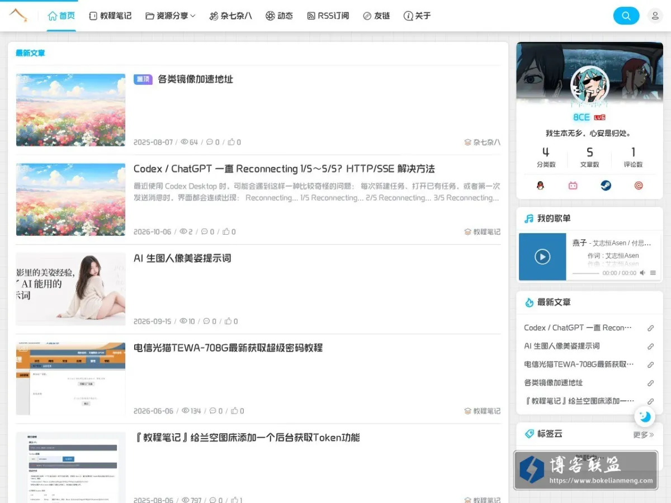Screen dimensions: 671x503
Task: Mute the music player volume icon
Action: tap(642, 273)
